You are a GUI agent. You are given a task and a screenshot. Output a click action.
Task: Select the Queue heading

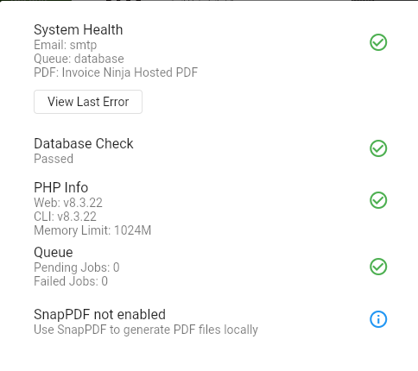click(54, 253)
